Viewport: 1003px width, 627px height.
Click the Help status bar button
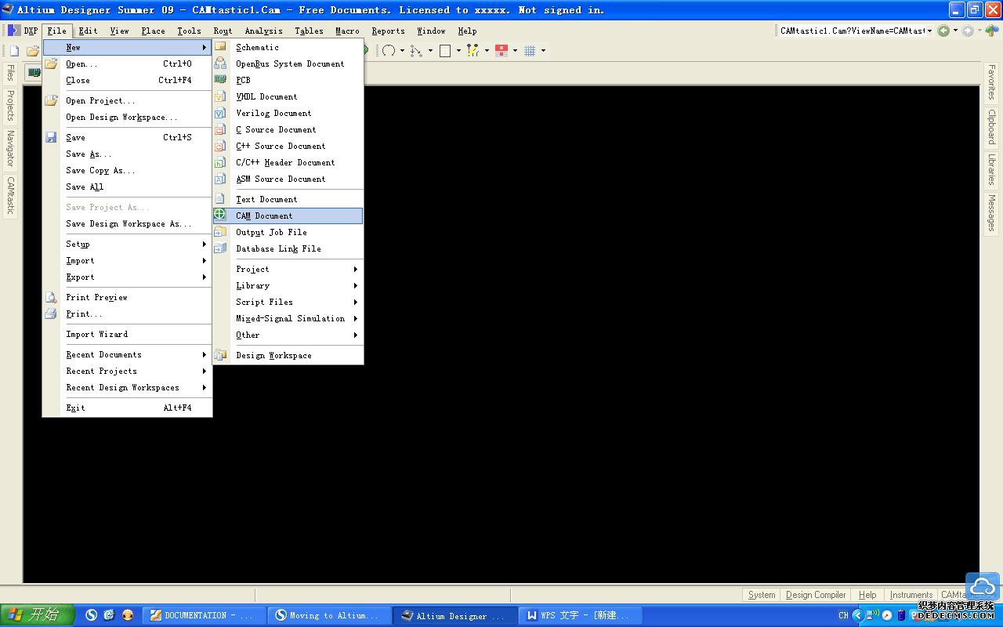[867, 595]
